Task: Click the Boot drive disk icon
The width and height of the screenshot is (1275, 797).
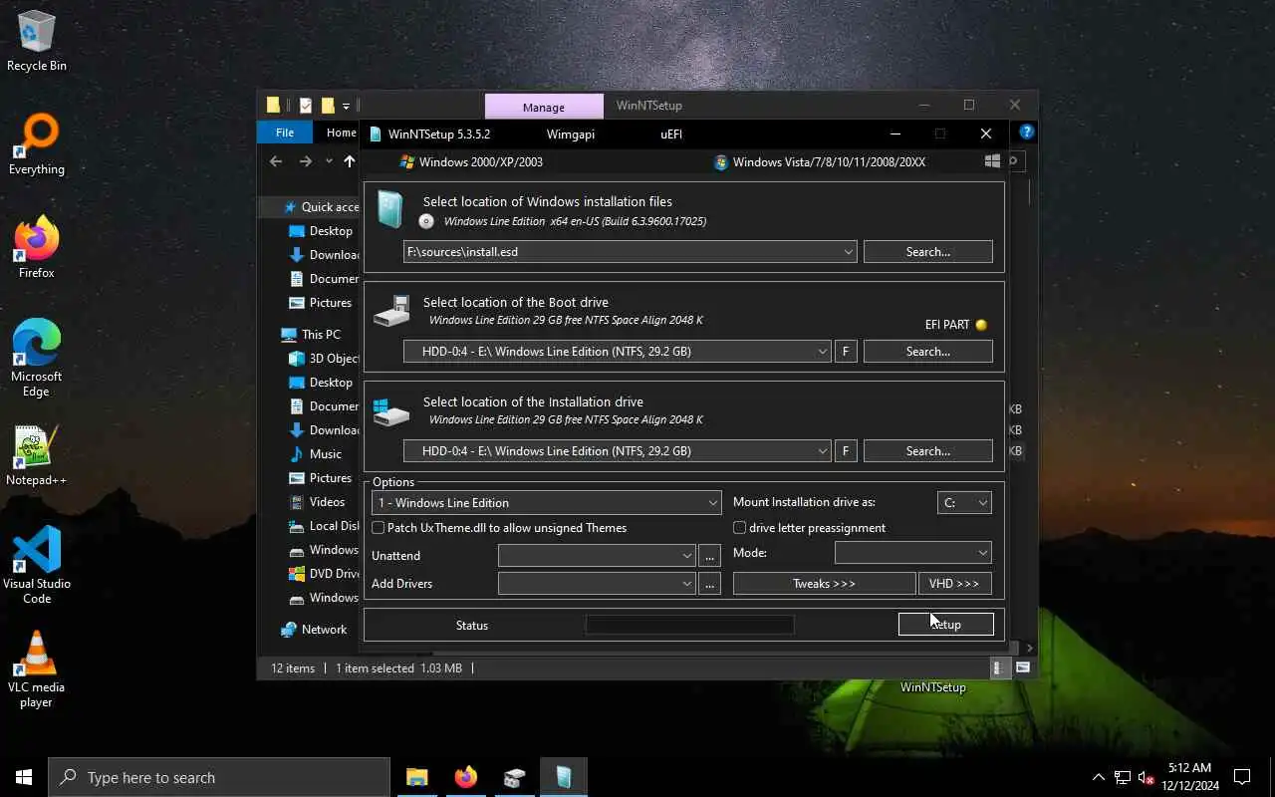Action: 391,311
